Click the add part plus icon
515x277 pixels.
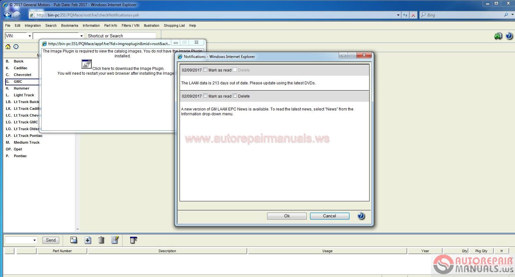coord(88,240)
